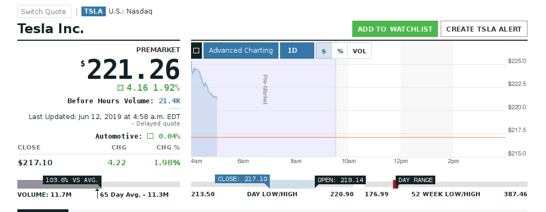Click the 103.6% VS AVG volume bar
546x212 pixels.
click(x=72, y=180)
